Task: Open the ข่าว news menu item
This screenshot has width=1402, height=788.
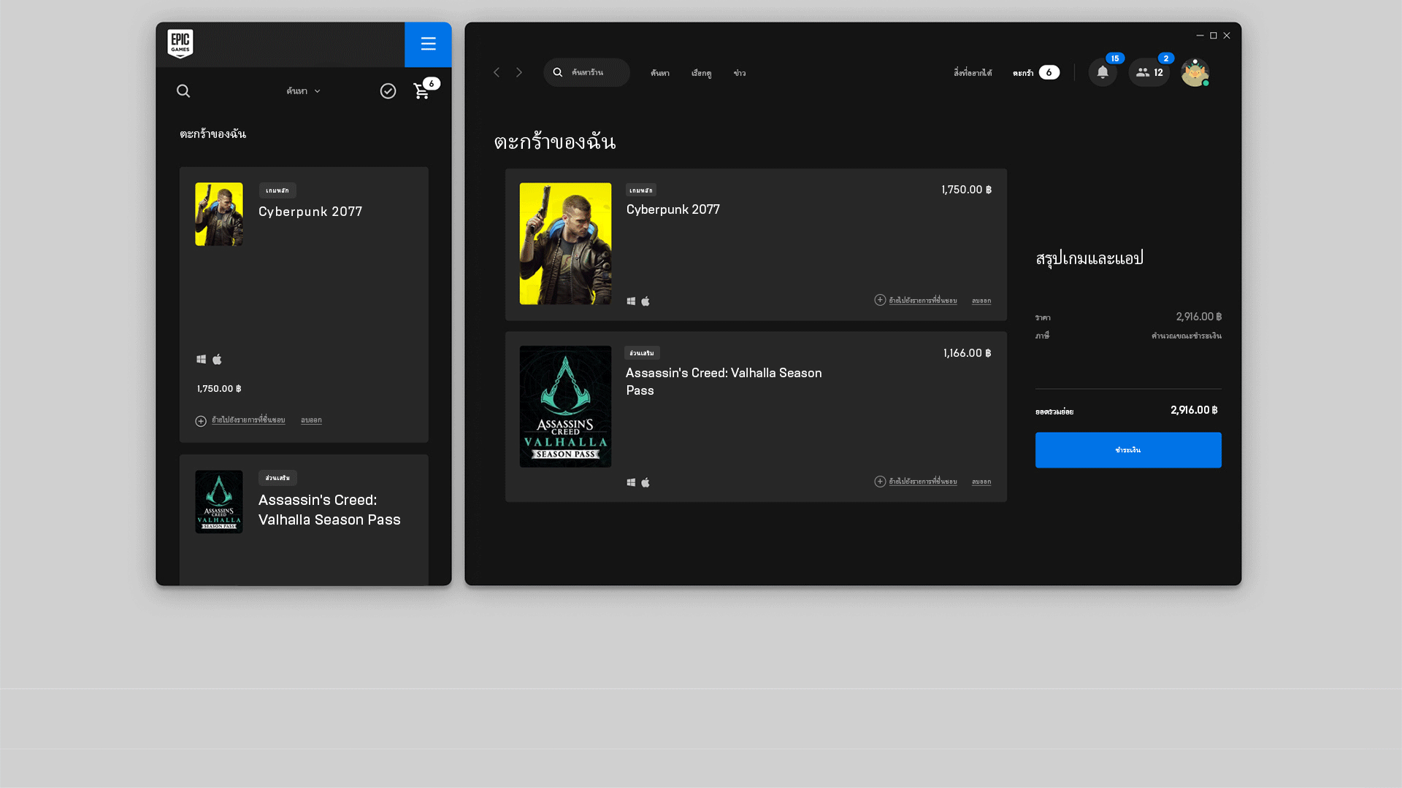Action: [739, 73]
